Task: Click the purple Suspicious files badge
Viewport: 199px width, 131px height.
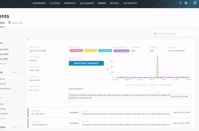Action: pos(121,51)
